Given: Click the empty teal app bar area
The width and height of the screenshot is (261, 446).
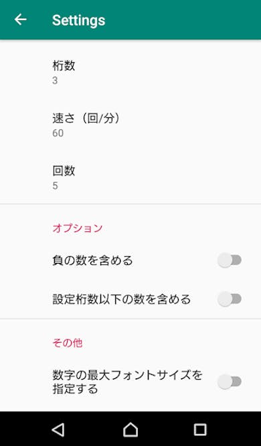Looking at the screenshot, I should (183, 20).
